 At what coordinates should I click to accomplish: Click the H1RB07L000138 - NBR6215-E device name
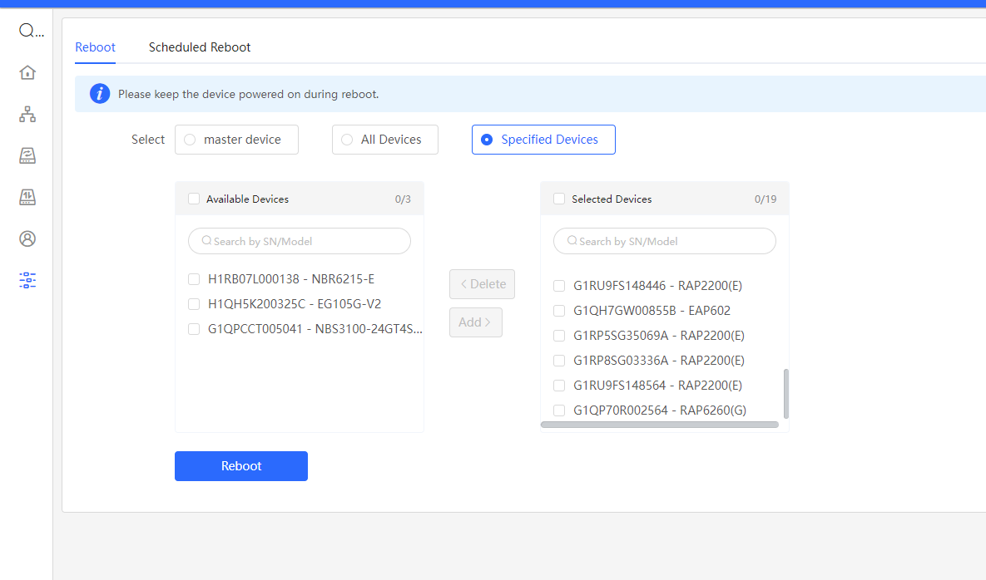click(x=291, y=279)
